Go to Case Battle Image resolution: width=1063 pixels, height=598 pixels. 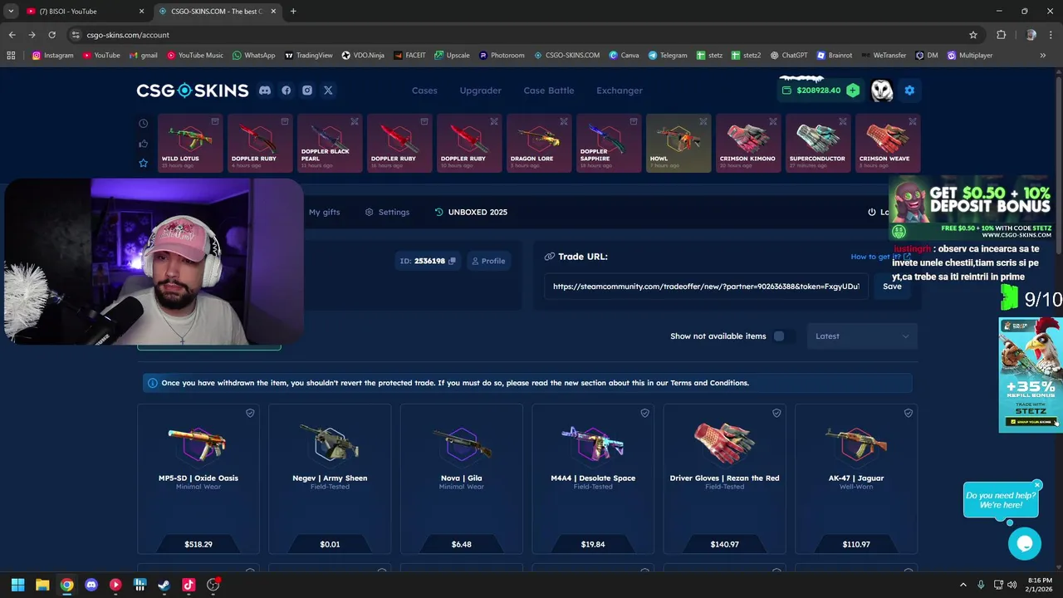549,91
